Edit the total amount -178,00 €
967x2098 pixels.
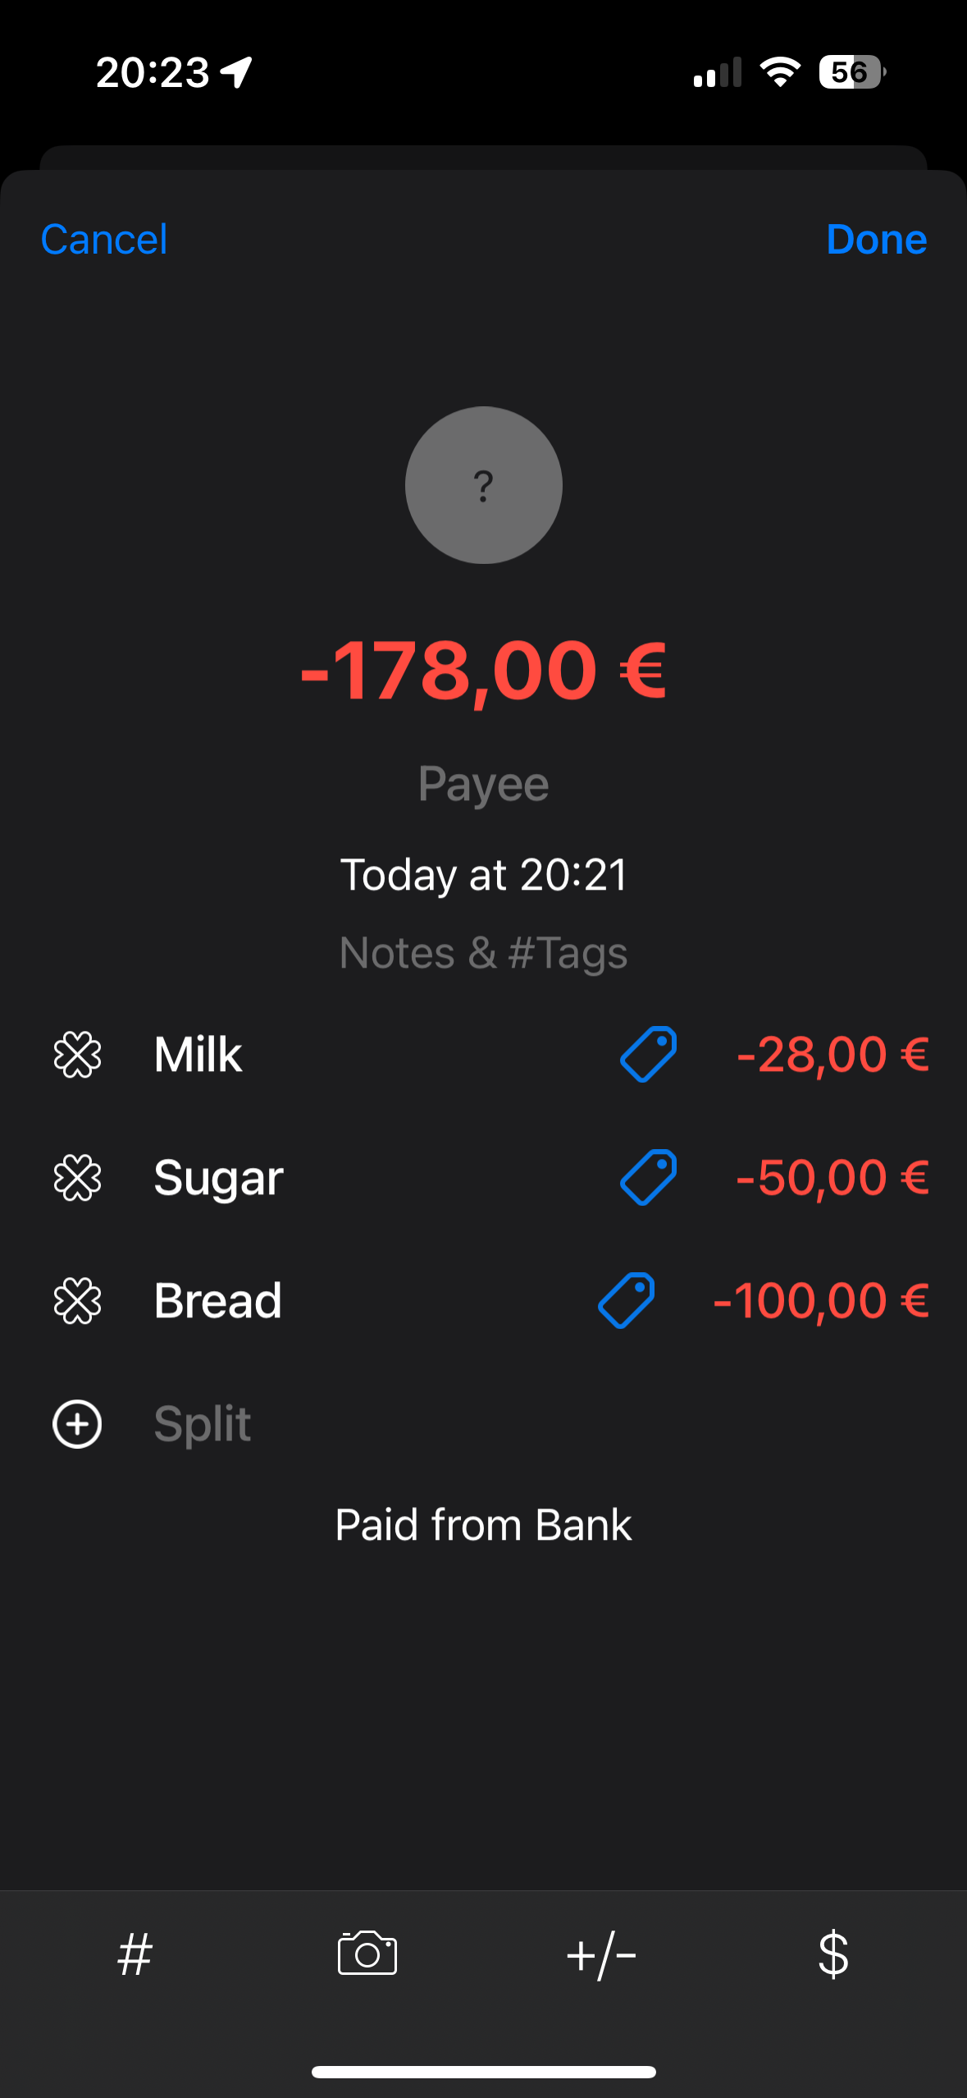pos(483,671)
